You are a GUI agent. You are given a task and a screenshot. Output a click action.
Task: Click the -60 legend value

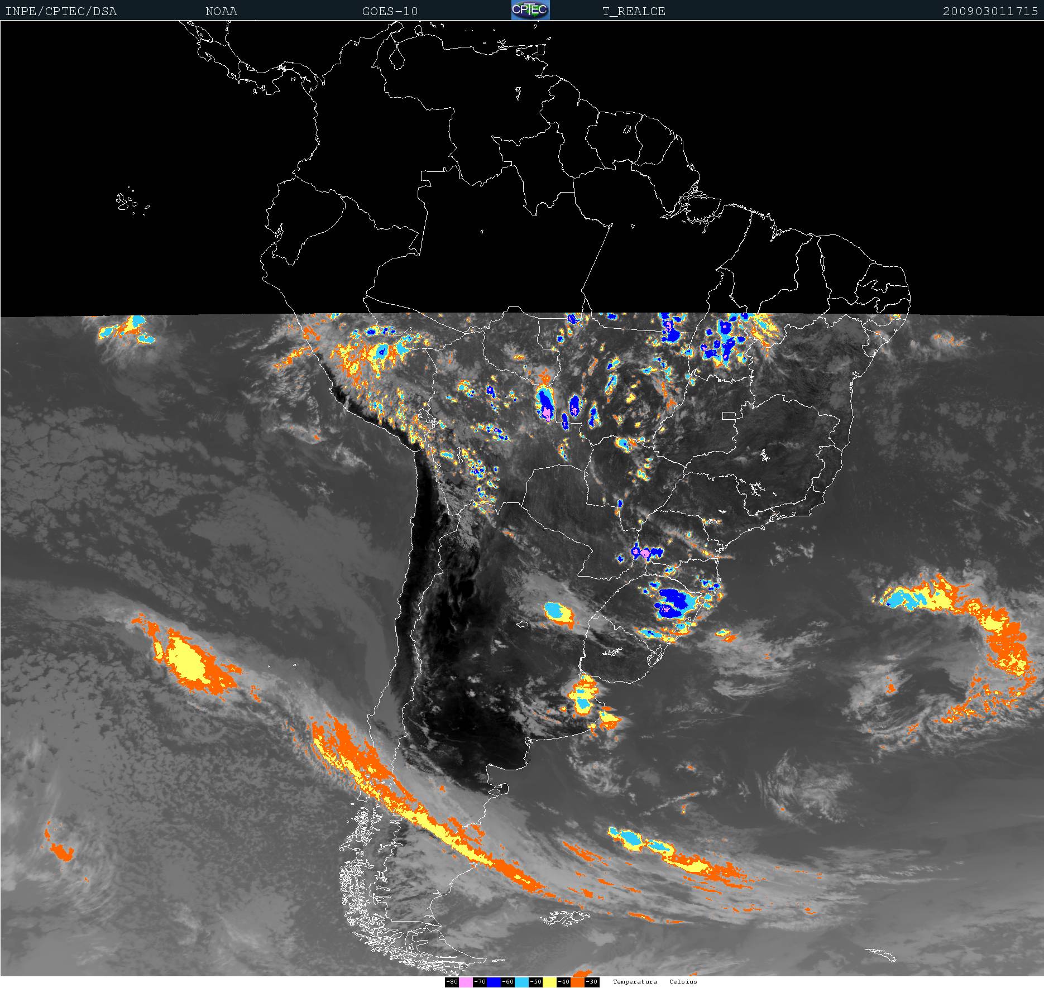tap(507, 982)
